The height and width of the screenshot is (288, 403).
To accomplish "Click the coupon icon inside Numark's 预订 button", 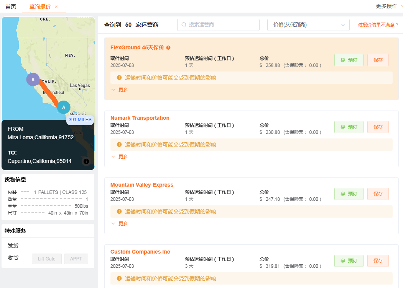I will pos(343,127).
